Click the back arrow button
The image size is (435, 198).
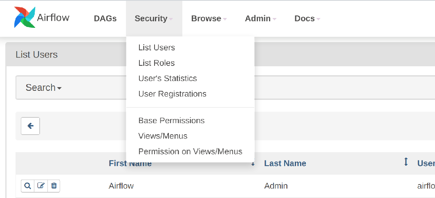[30, 126]
